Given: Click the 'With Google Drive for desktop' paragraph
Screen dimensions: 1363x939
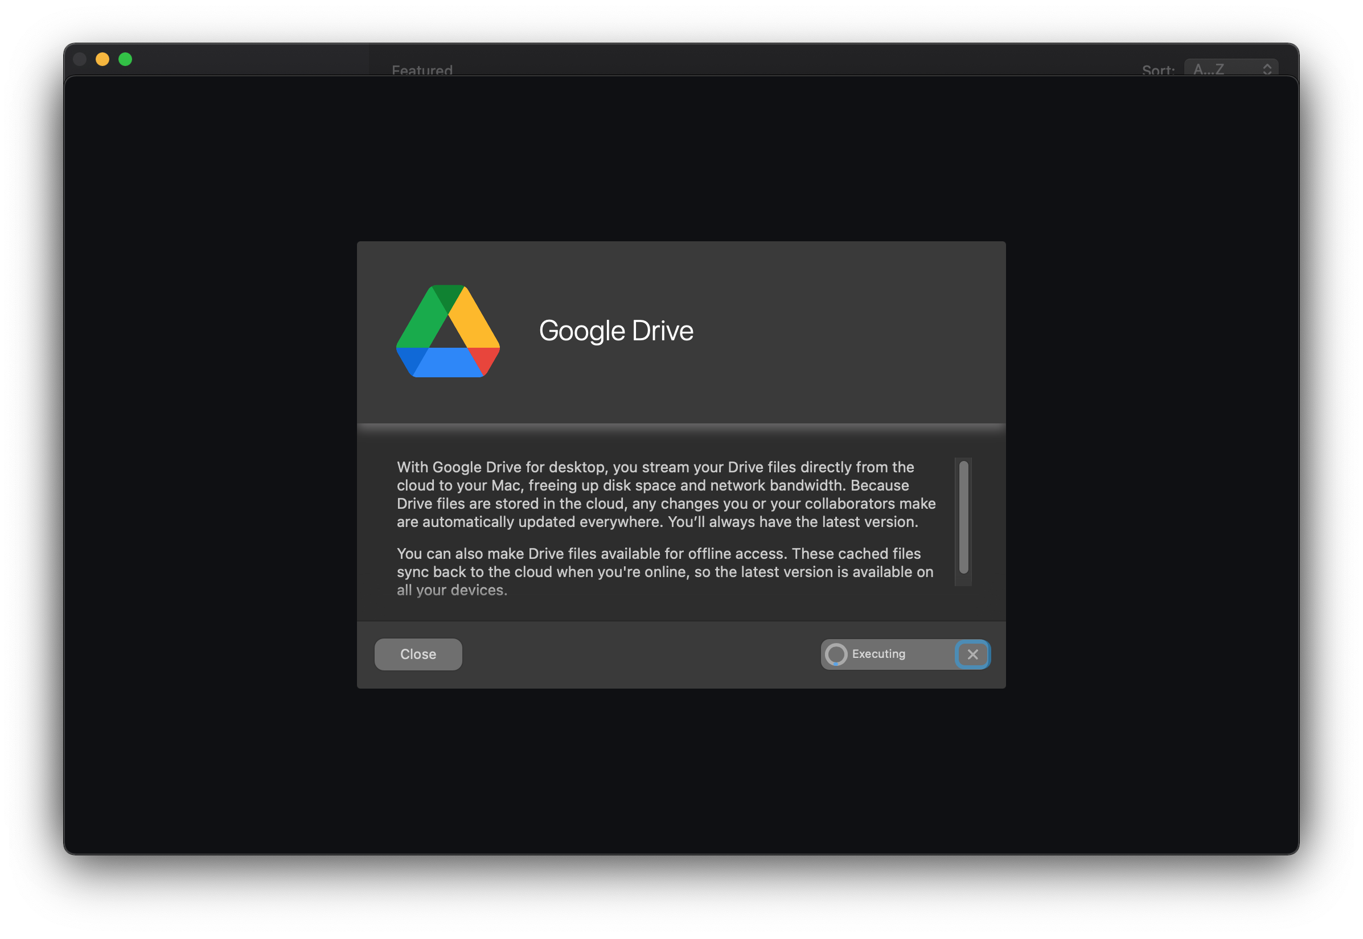Looking at the screenshot, I should click(x=666, y=494).
